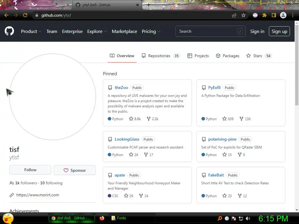Click the smiley start button
This screenshot has width=299, height=224.
coord(8,218)
